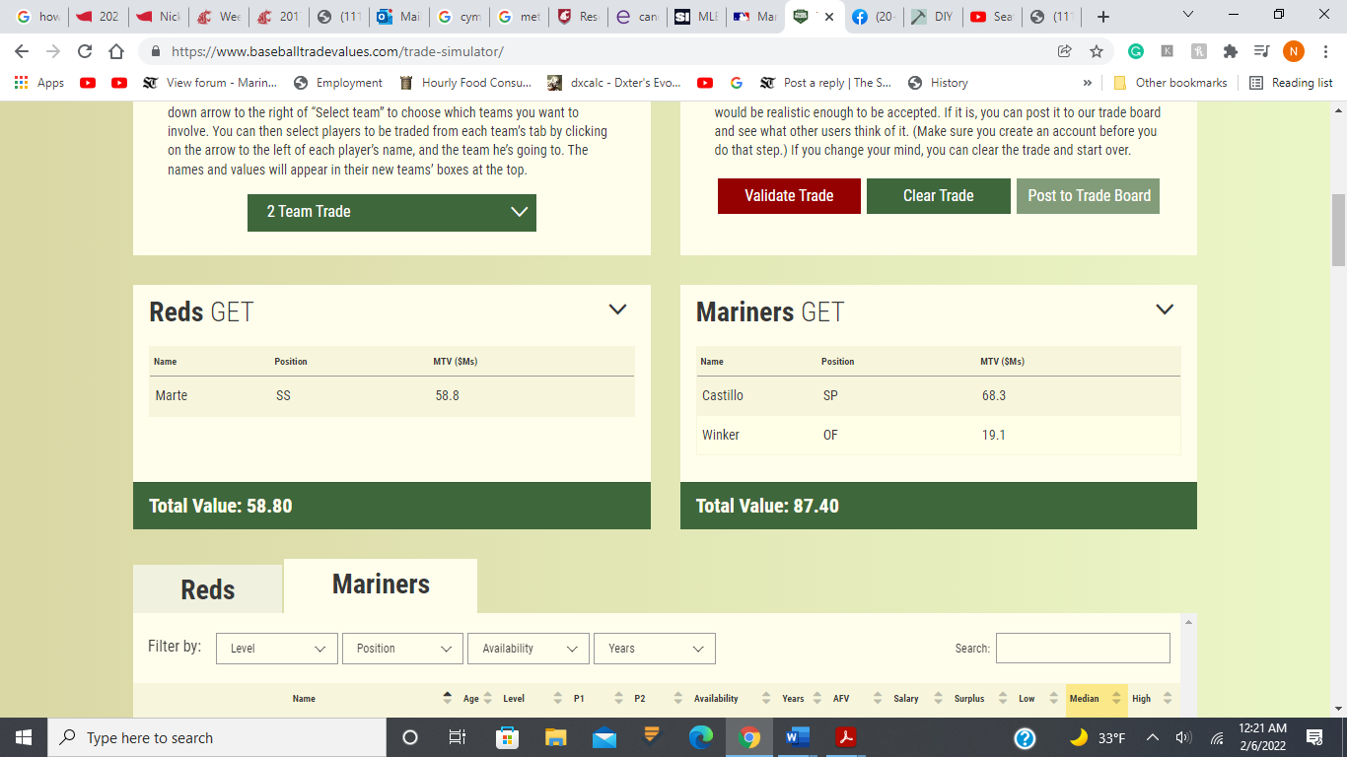
Task: Close the active trade simulator tab
Action: 829,17
